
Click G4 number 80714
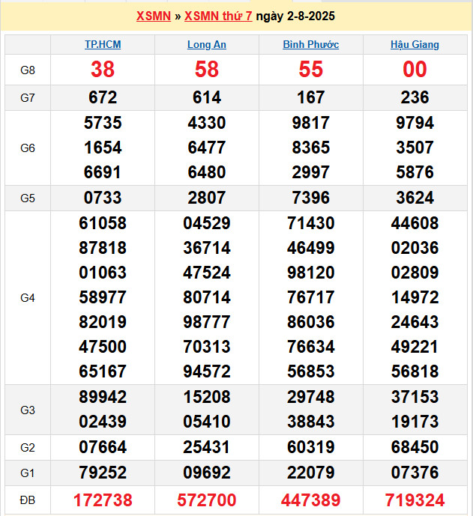tap(207, 297)
